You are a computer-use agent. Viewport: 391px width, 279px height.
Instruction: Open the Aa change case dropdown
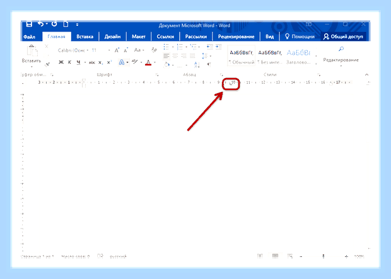[x=139, y=50]
